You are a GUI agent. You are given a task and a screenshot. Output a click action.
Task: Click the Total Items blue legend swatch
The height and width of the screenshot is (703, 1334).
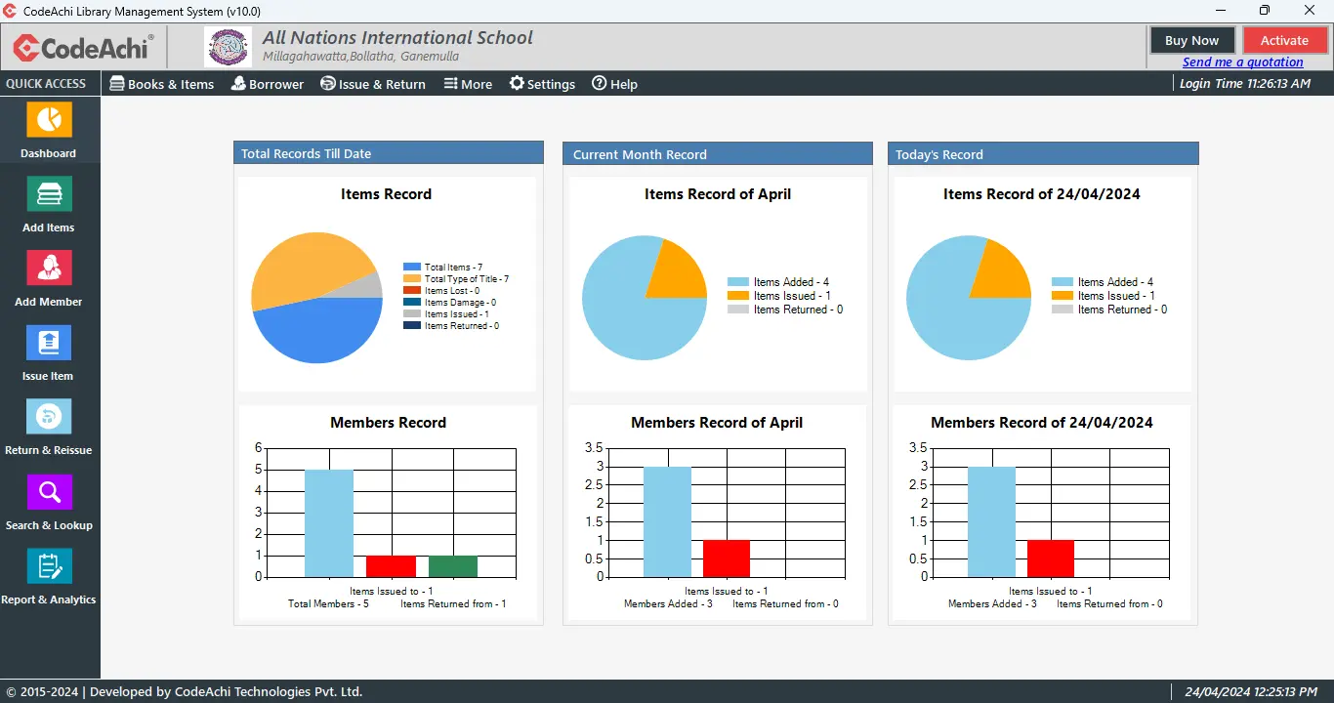tap(412, 267)
